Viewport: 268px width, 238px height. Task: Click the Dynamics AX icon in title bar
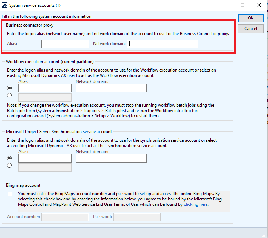[x=5, y=5]
